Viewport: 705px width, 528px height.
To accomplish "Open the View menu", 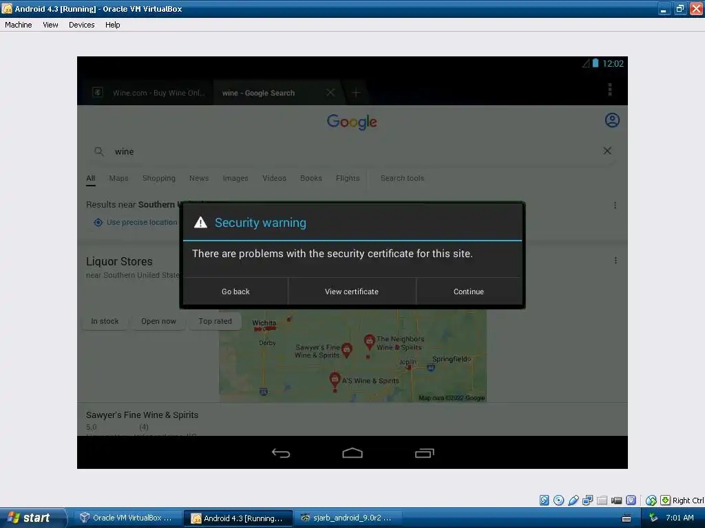I will click(x=50, y=25).
